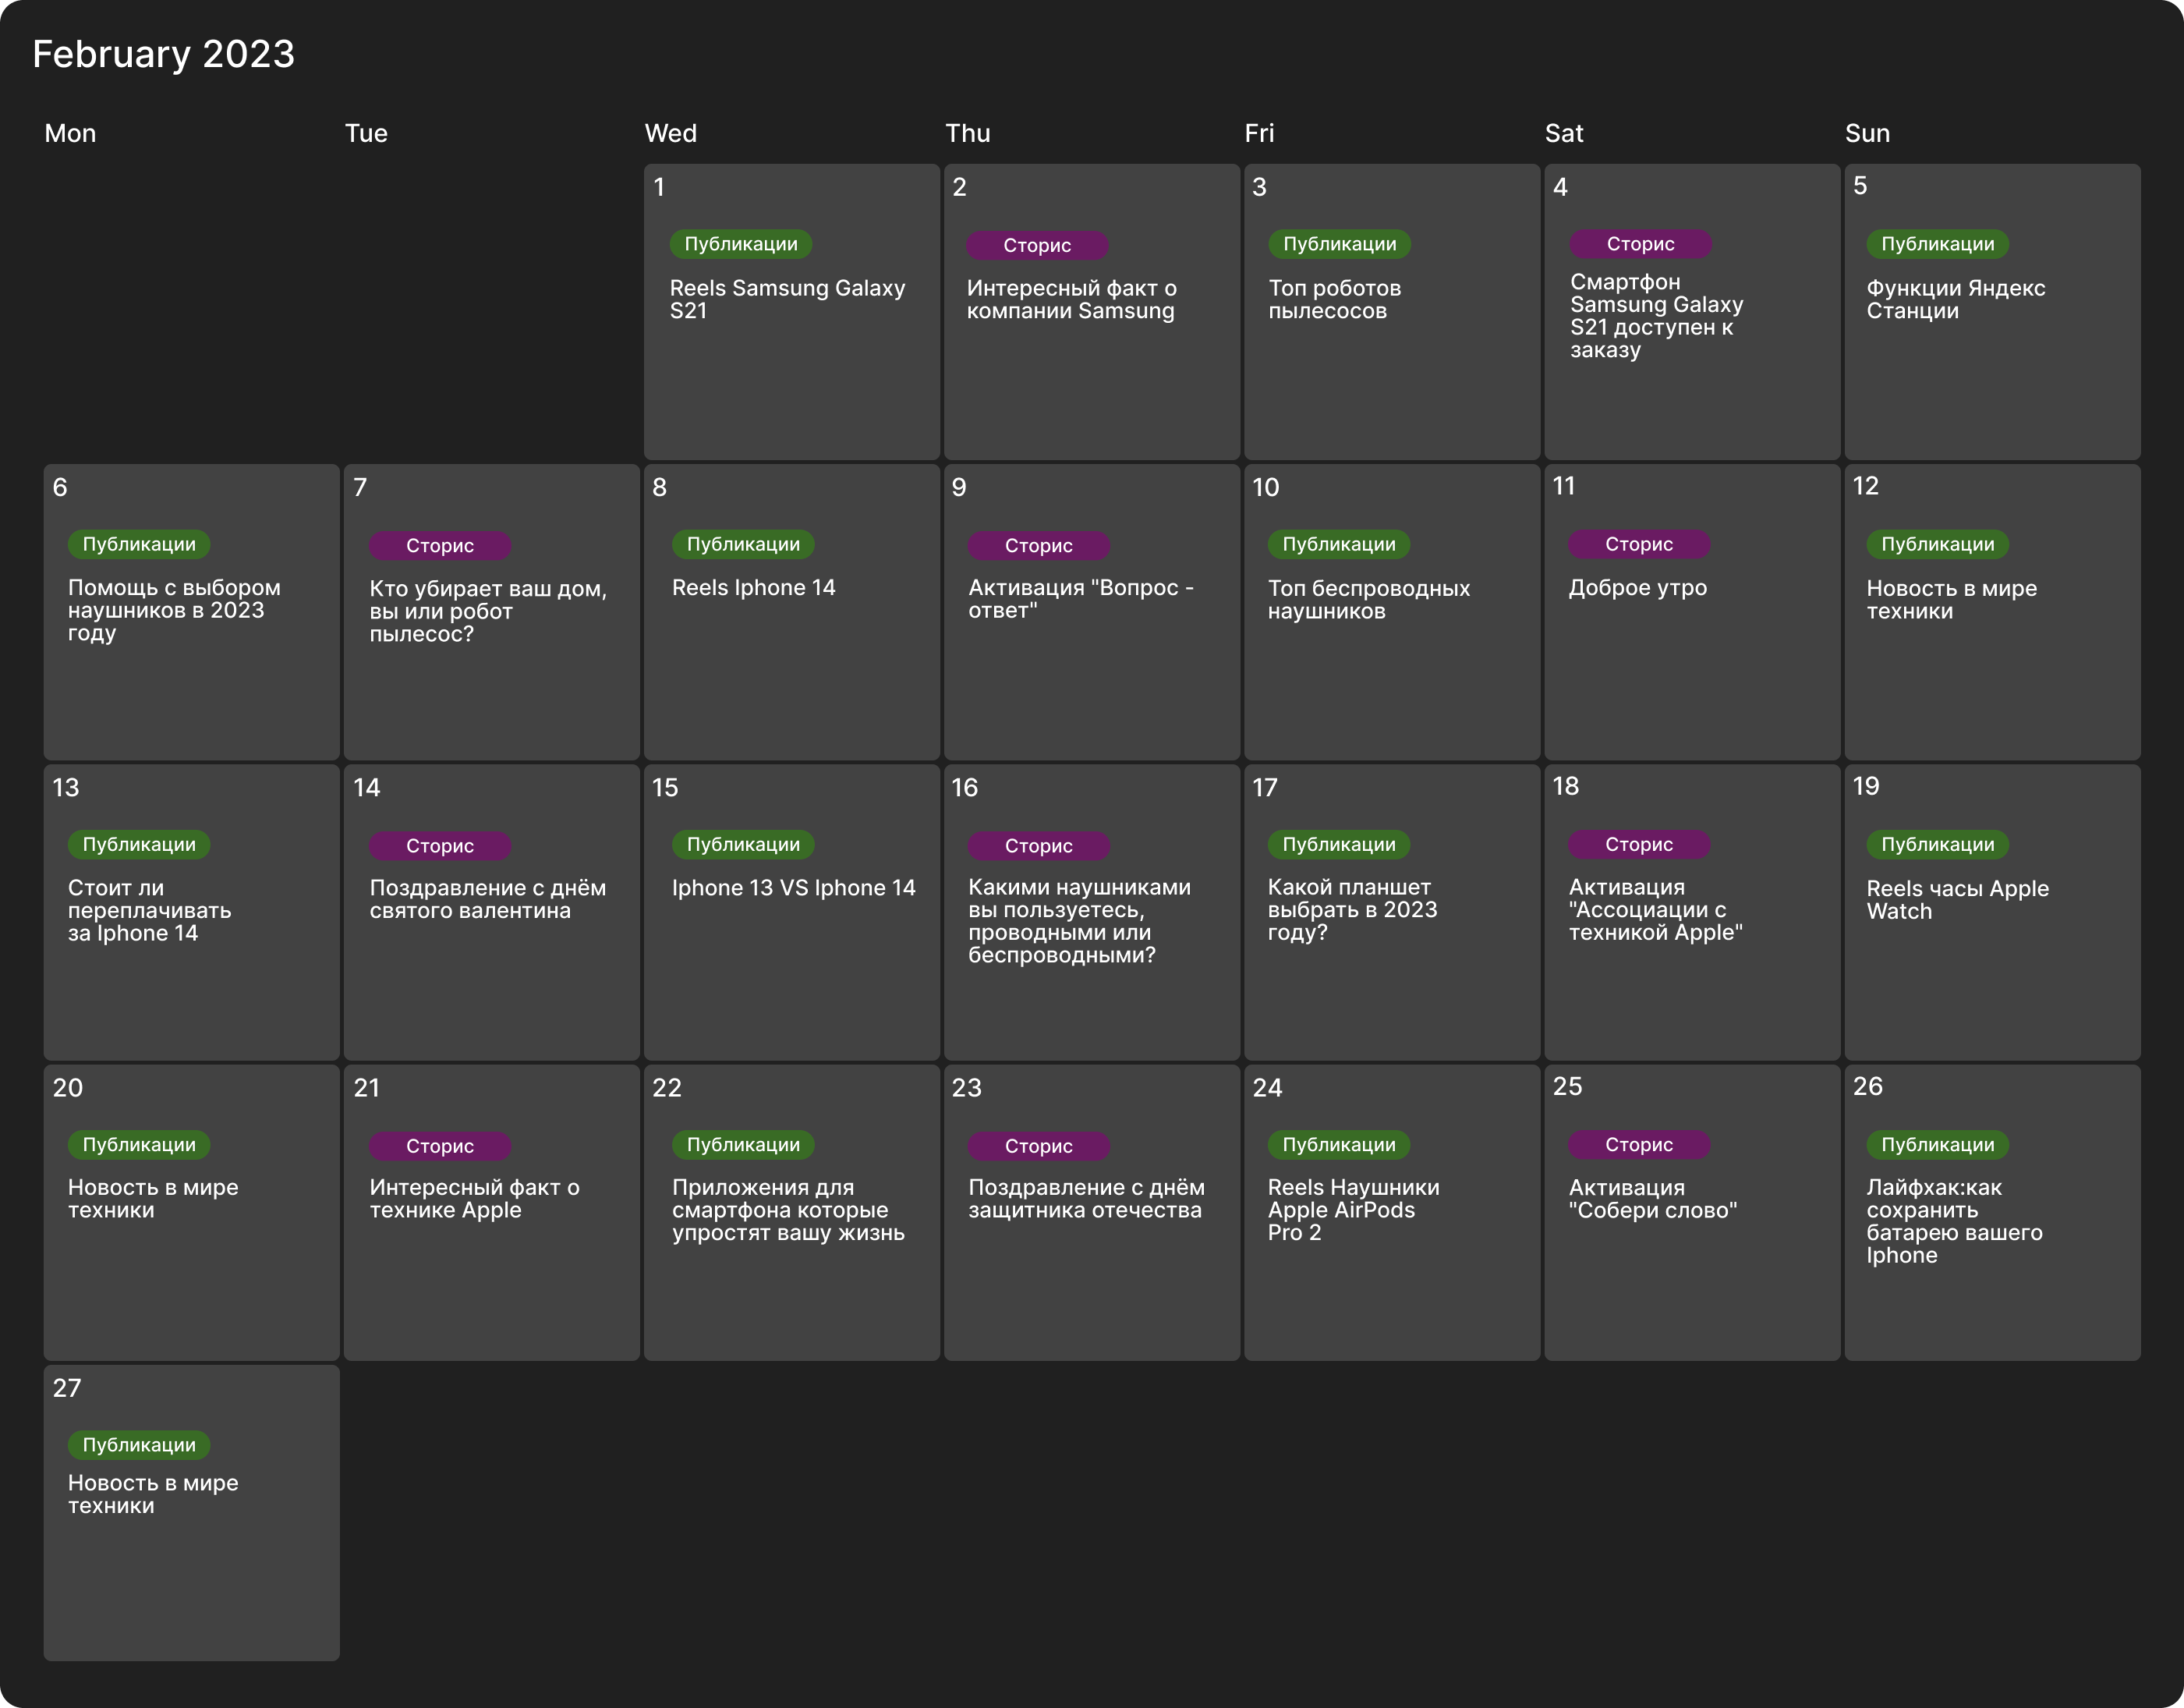Open the Топ беспроводных наушников entry
2184x1708 pixels.
(1368, 599)
